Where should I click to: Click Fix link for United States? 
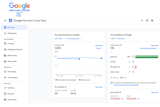point(122,98)
